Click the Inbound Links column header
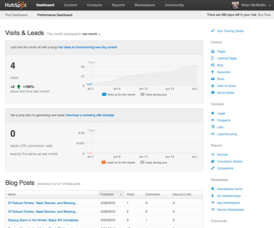This screenshot has width=274, height=228. (x=182, y=195)
